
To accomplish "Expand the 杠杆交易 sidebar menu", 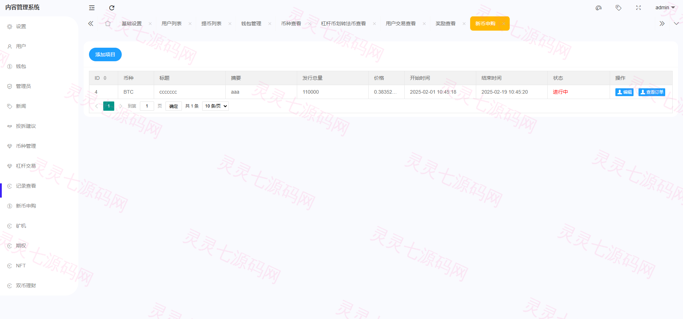I will pyautogui.click(x=26, y=166).
